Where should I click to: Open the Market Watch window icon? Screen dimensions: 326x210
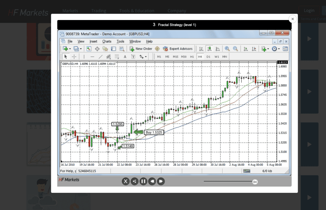(89, 49)
